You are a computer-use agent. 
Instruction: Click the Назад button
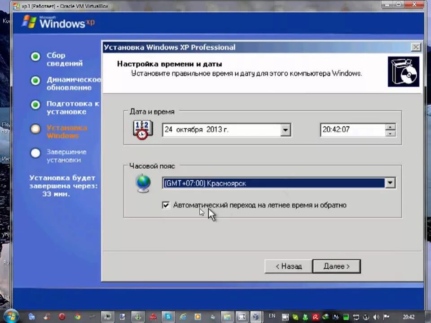[288, 266]
